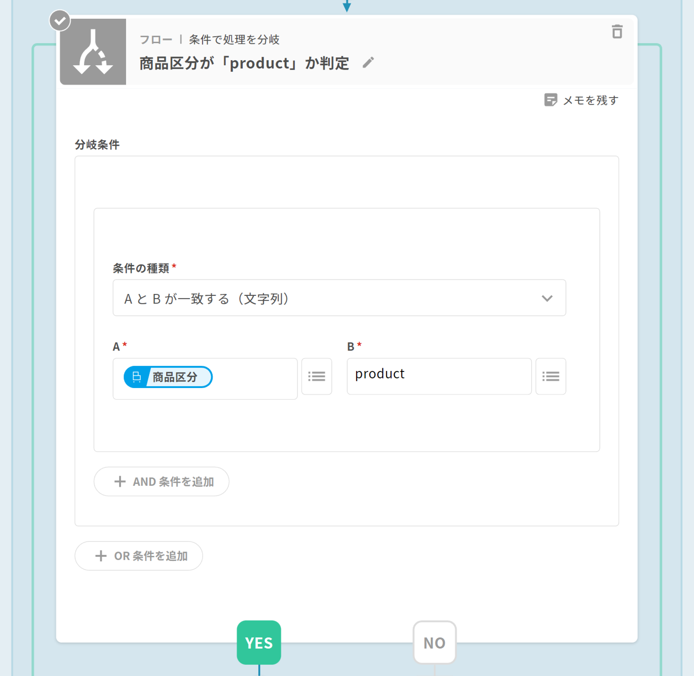Click the completed checkmark badge

60,21
